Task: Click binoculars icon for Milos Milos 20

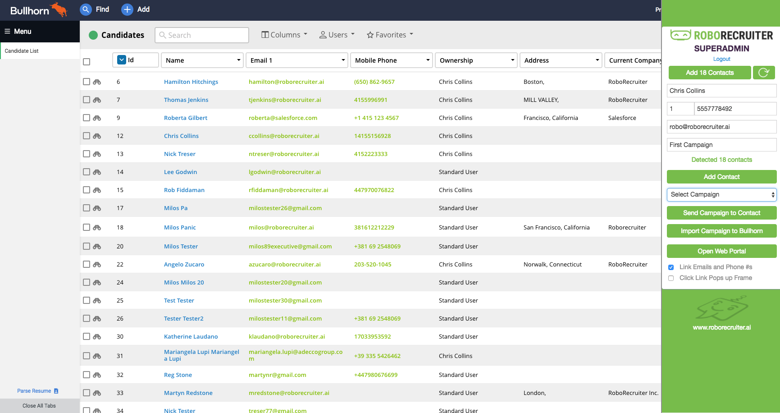Action: pos(97,283)
